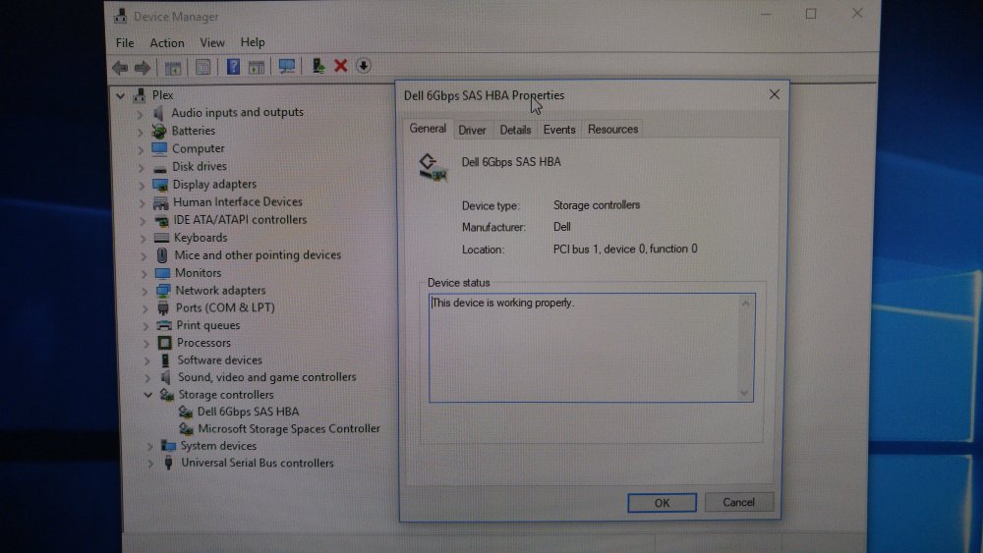The height and width of the screenshot is (553, 983).
Task: Switch to the Driver tab
Action: click(x=472, y=130)
